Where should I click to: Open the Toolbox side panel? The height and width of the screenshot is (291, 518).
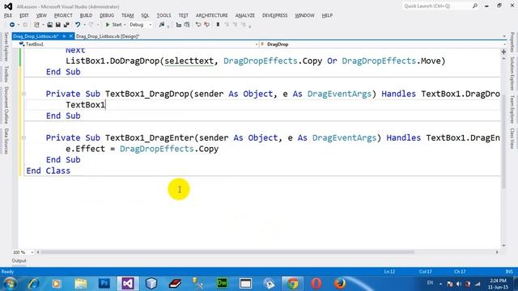[6, 74]
